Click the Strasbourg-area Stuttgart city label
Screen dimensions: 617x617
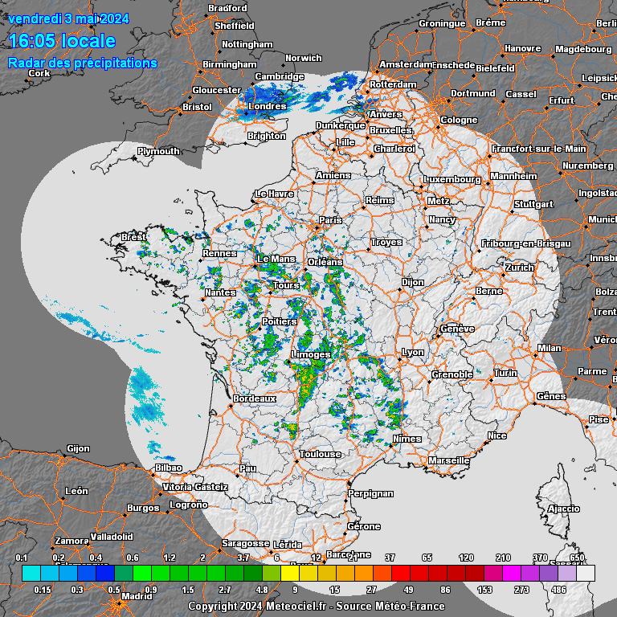pos(533,204)
